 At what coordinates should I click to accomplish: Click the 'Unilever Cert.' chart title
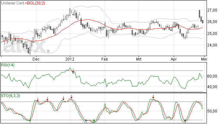(x=13, y=3)
